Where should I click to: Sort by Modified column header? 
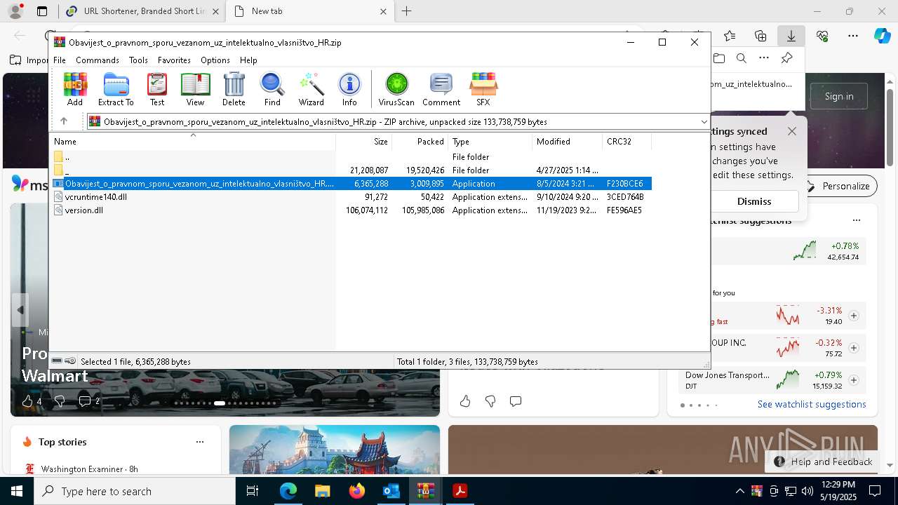[x=567, y=142]
